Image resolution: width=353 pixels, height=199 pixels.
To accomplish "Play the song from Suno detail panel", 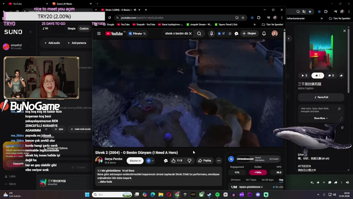I will coord(304,75).
